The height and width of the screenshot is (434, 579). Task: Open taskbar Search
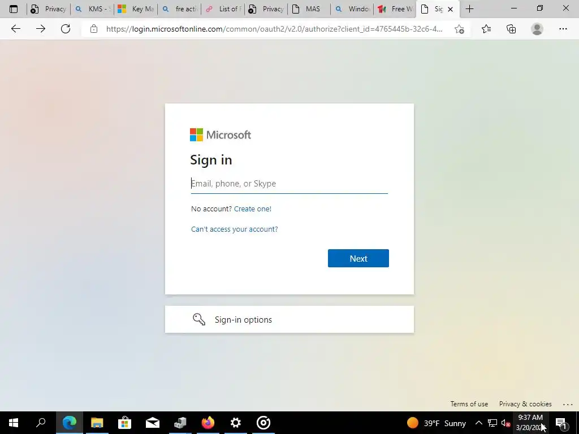tap(41, 423)
